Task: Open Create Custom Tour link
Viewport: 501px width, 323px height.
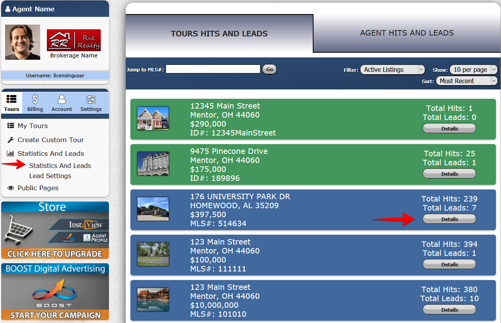Action: (51, 140)
